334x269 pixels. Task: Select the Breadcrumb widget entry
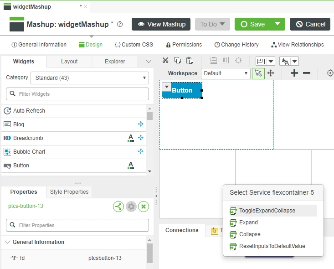point(73,138)
